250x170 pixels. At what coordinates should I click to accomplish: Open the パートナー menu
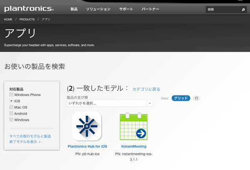click(x=150, y=9)
